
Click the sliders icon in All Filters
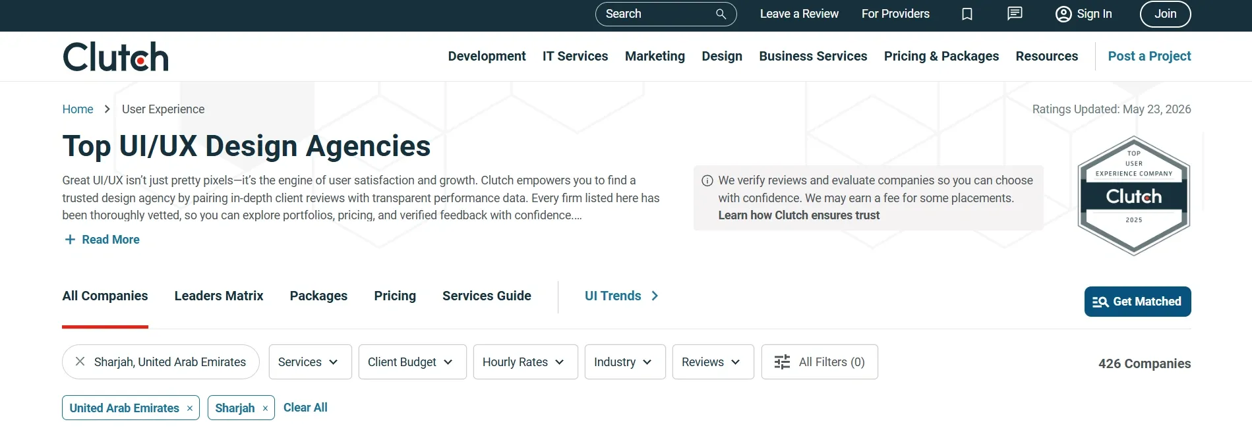[x=782, y=362]
